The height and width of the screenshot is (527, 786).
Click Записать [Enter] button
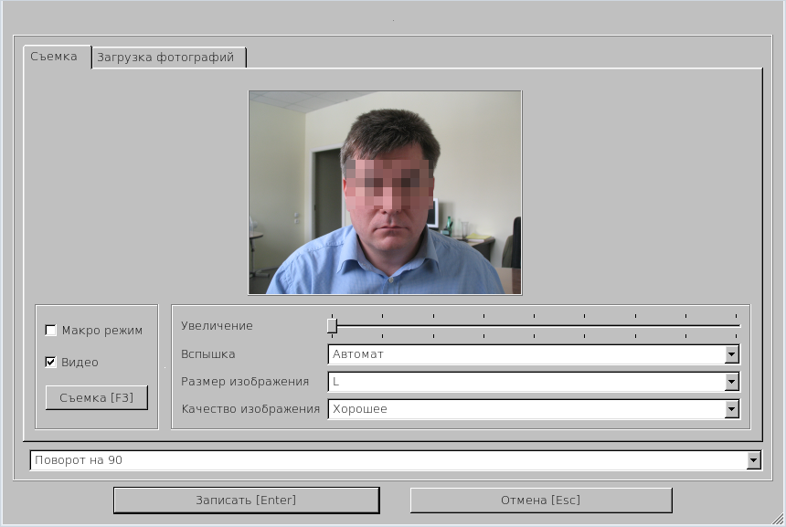(246, 500)
